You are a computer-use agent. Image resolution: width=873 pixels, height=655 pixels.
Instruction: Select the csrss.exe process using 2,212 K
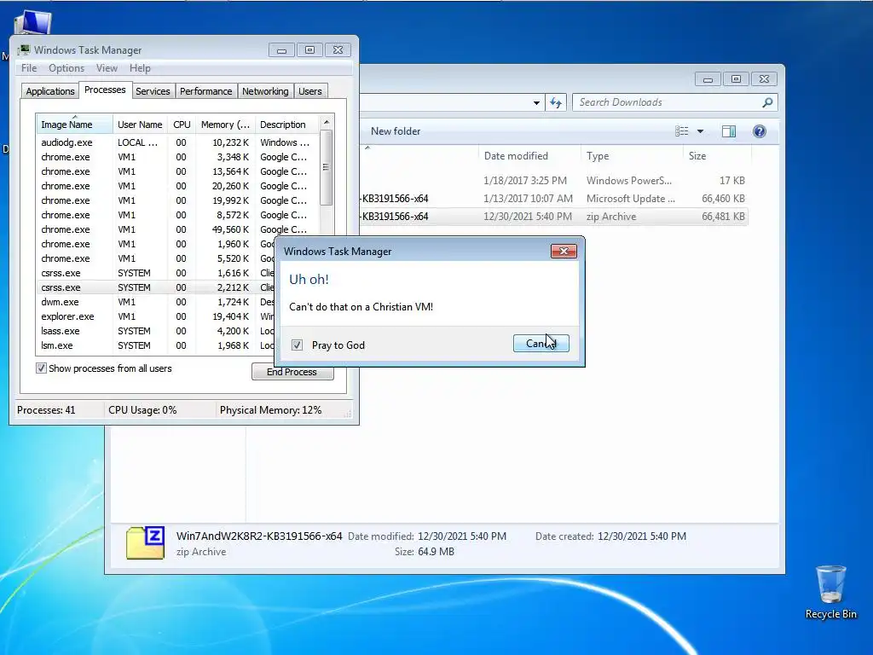click(156, 287)
